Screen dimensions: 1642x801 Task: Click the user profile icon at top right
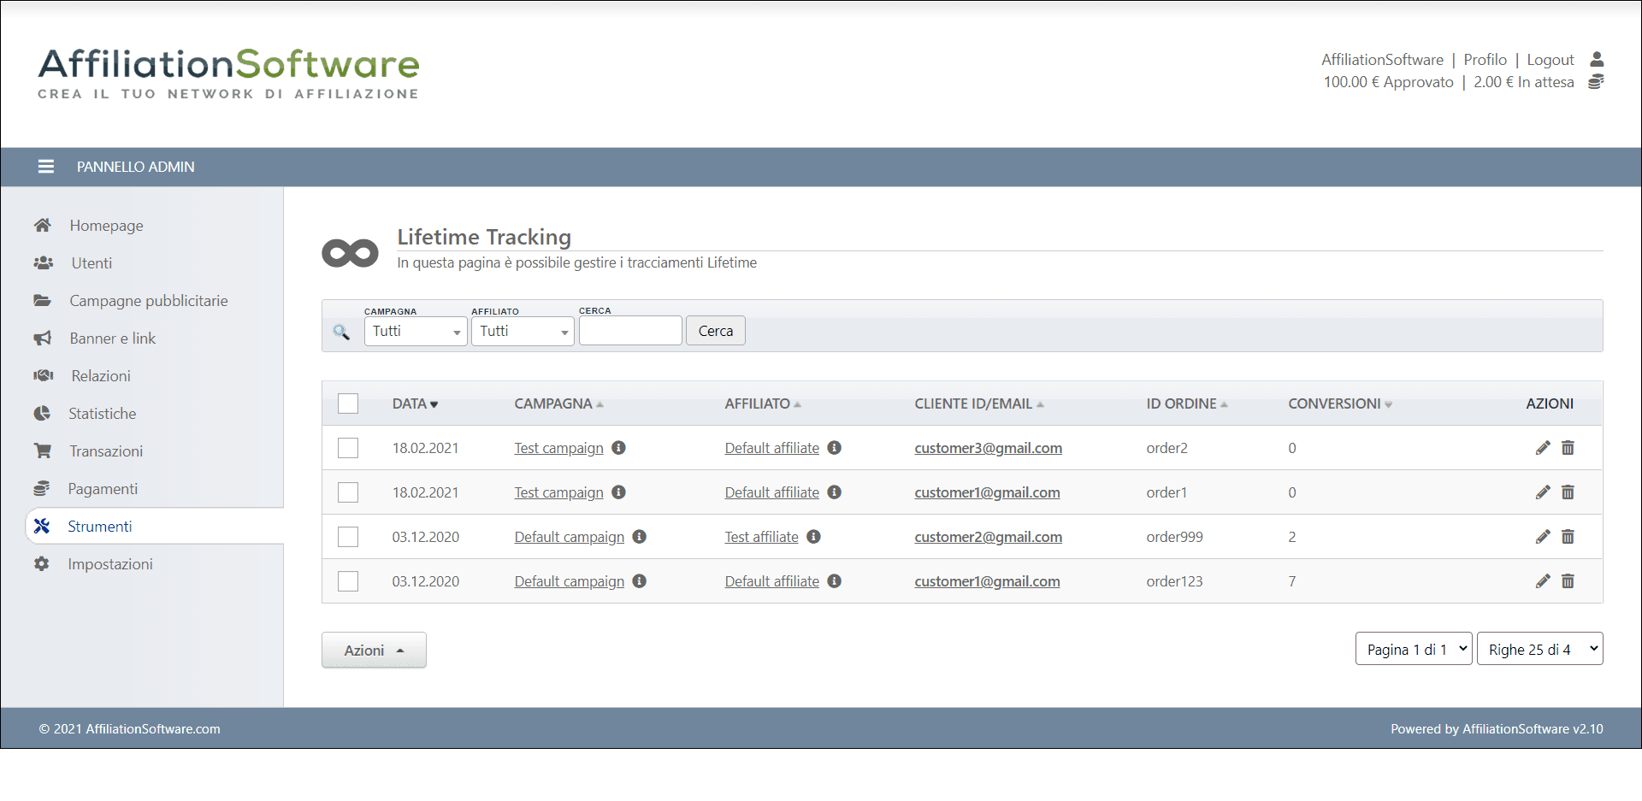pos(1596,60)
